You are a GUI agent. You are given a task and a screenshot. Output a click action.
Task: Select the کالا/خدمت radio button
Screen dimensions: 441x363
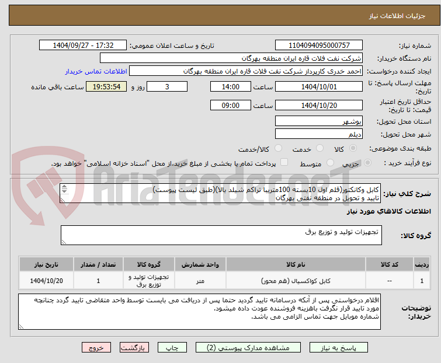pyautogui.click(x=278, y=148)
